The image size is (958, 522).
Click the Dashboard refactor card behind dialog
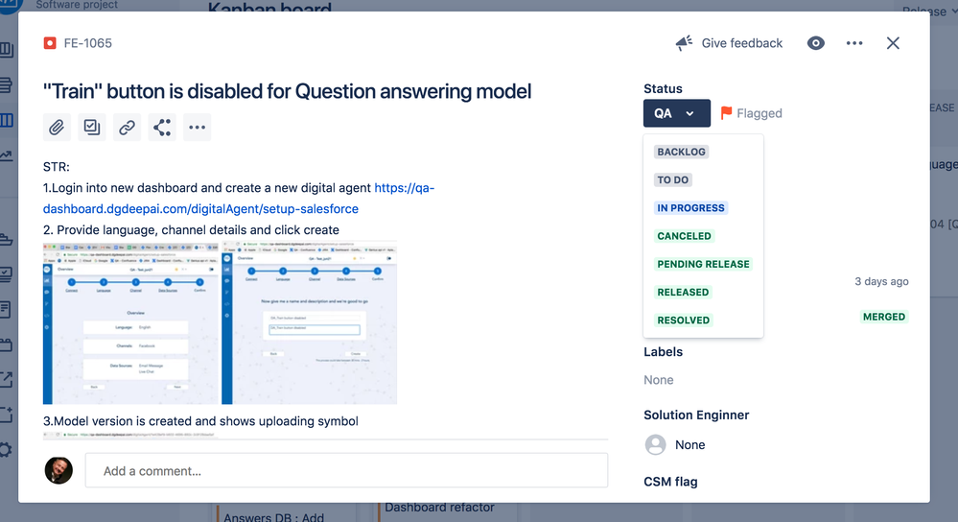click(439, 508)
